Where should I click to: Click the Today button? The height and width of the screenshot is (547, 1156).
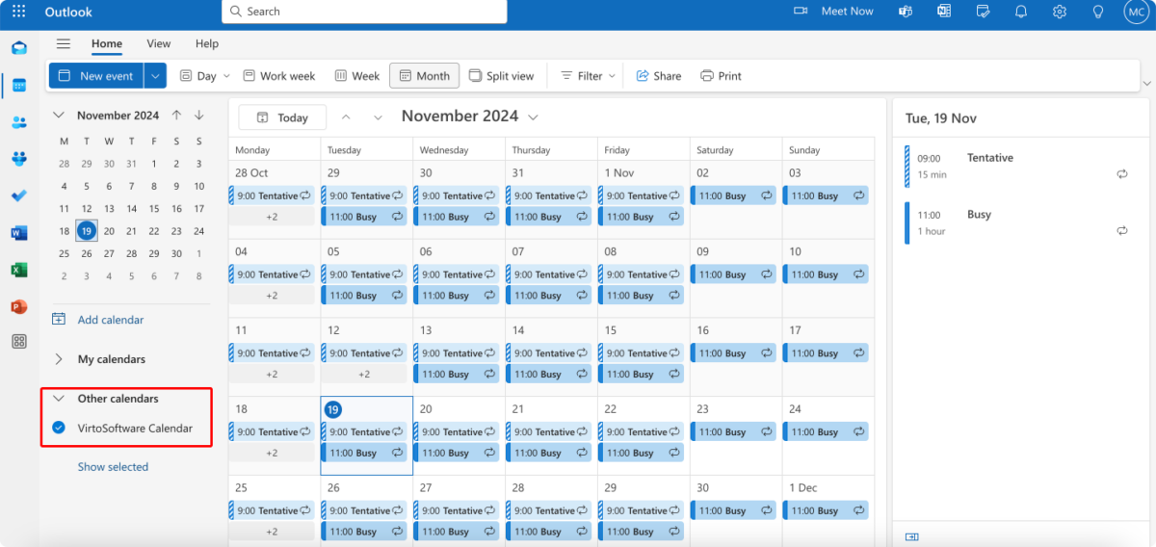[x=282, y=117]
